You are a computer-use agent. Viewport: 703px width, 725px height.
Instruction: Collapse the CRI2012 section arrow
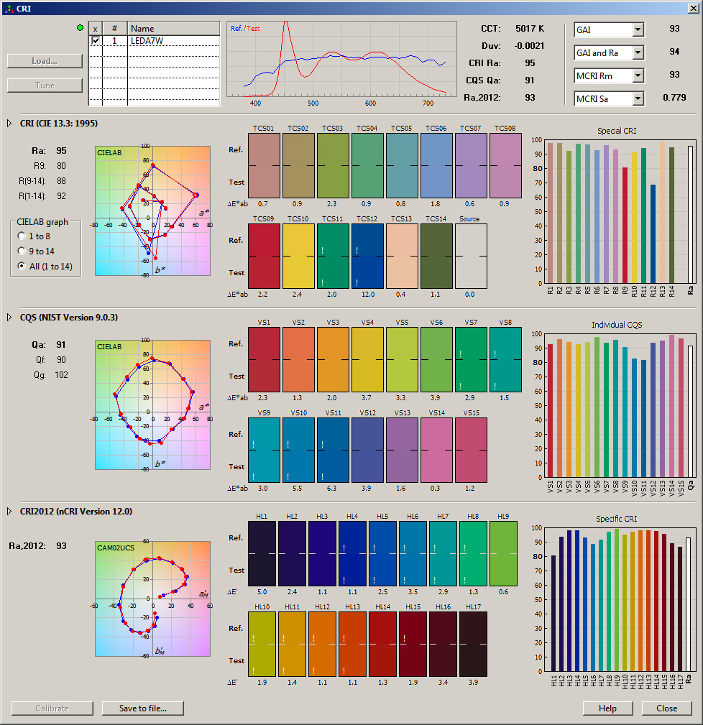click(9, 512)
